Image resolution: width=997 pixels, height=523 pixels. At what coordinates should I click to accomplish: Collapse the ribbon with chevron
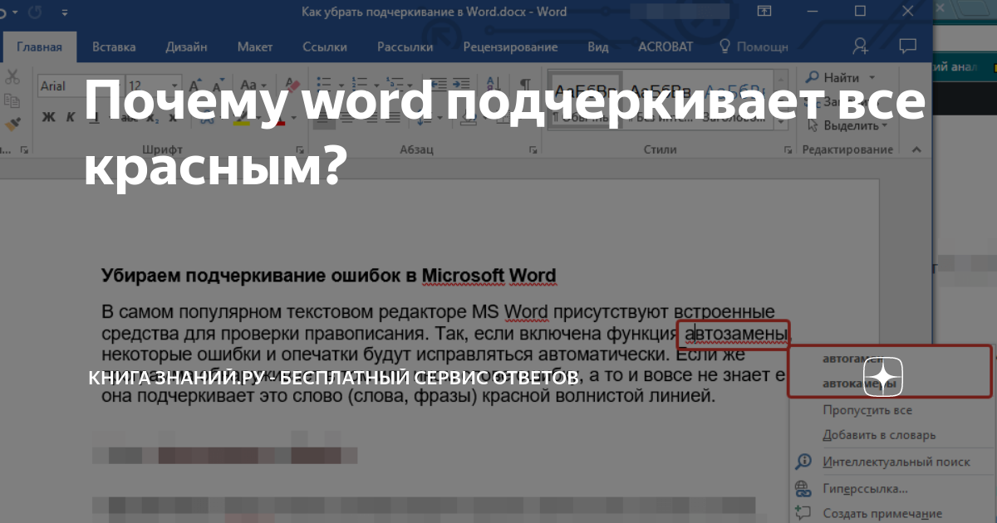pos(916,149)
